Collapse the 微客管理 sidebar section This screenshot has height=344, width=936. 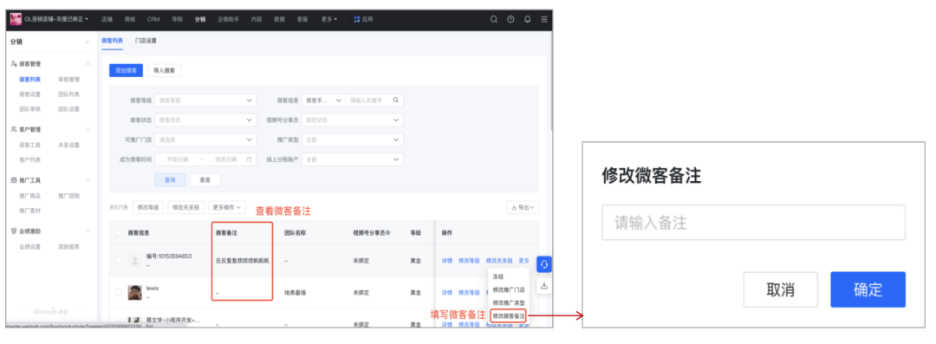coord(88,64)
